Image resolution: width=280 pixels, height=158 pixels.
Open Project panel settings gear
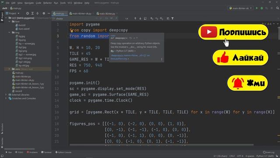click(x=44, y=14)
